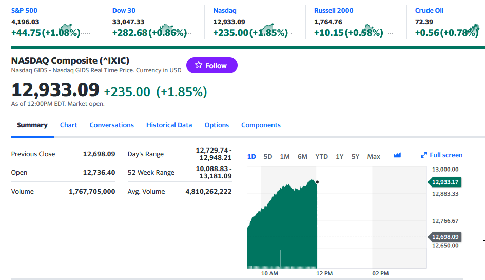Click the 52 Week Range label
Image resolution: width=485 pixels, height=280 pixels.
click(151, 172)
